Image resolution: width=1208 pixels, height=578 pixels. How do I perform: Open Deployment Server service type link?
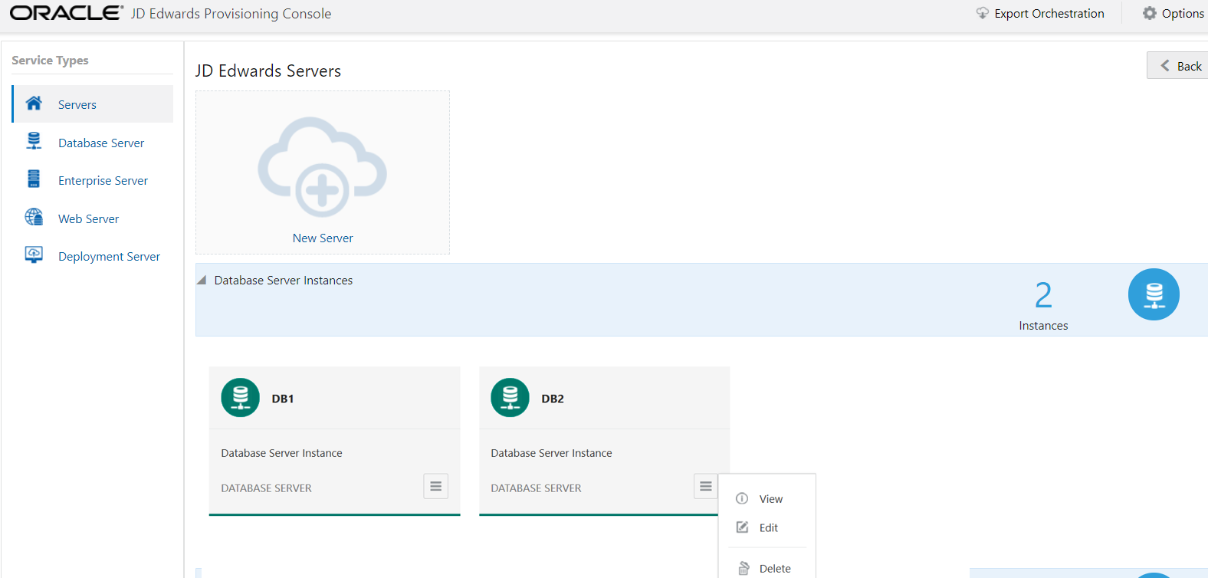coord(109,257)
